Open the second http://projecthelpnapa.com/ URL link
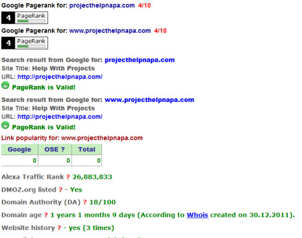 60,117
